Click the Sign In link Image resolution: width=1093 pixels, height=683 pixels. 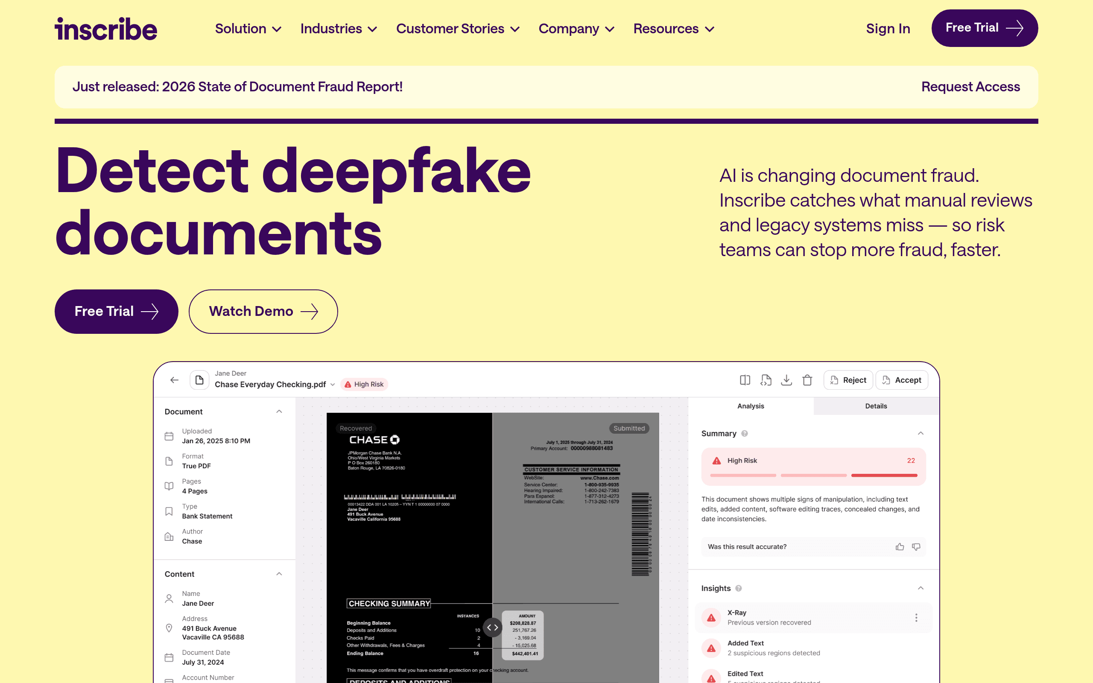(x=888, y=29)
